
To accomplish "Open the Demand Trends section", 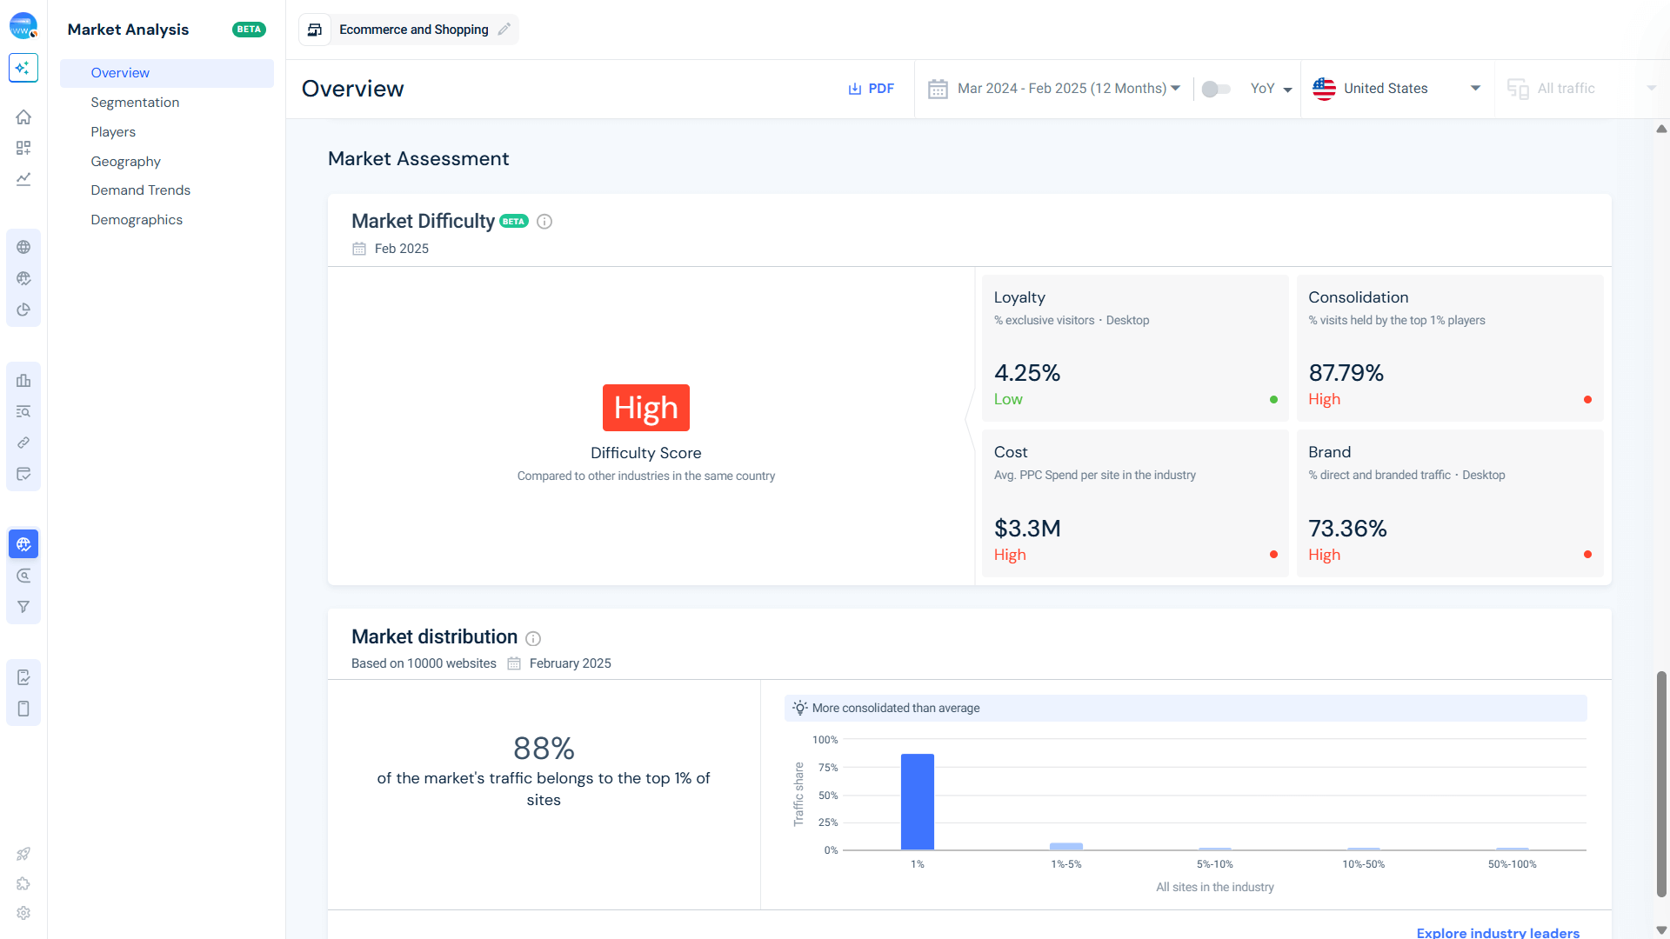I will [x=140, y=190].
